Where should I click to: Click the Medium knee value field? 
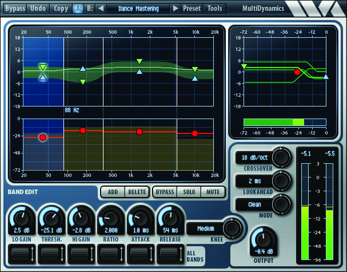(x=205, y=228)
